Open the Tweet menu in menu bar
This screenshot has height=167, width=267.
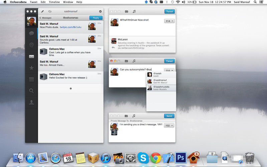[x=34, y=2]
